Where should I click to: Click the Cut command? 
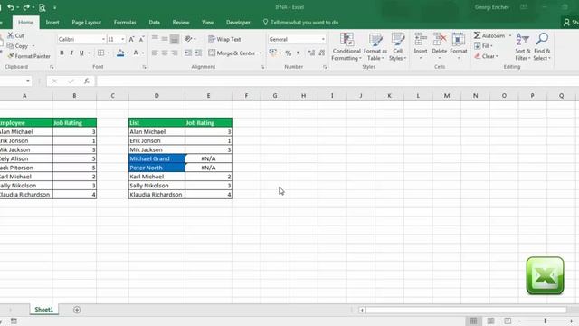[x=16, y=35]
